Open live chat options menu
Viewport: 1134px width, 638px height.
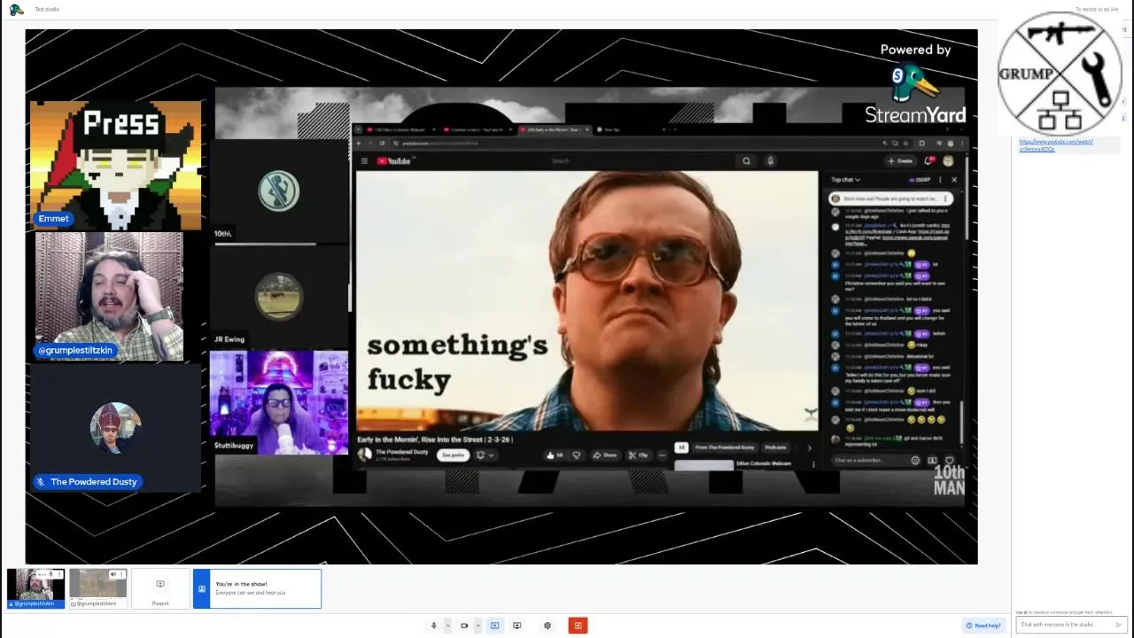(940, 180)
